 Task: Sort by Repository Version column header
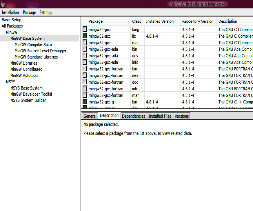tap(198, 21)
